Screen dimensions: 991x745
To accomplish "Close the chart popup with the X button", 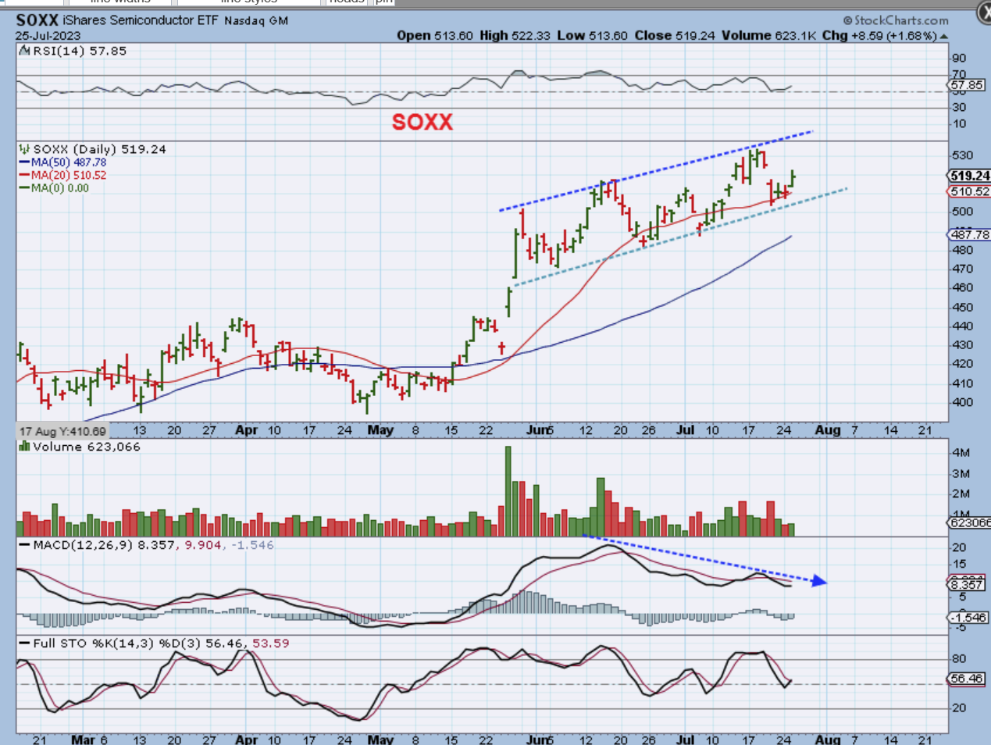I will tap(983, 13).
